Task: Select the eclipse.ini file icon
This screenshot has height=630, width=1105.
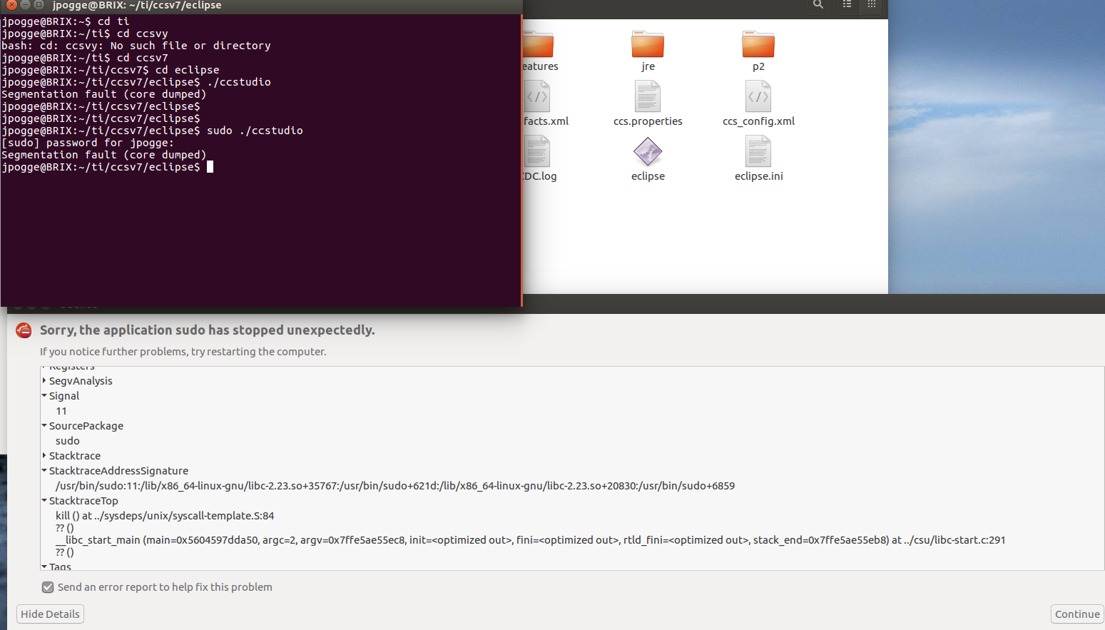Action: point(758,151)
